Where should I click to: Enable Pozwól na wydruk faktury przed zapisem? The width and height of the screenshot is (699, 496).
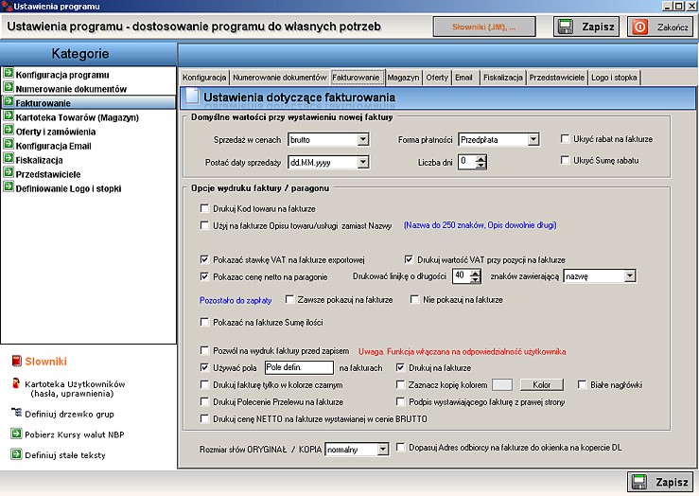204,350
